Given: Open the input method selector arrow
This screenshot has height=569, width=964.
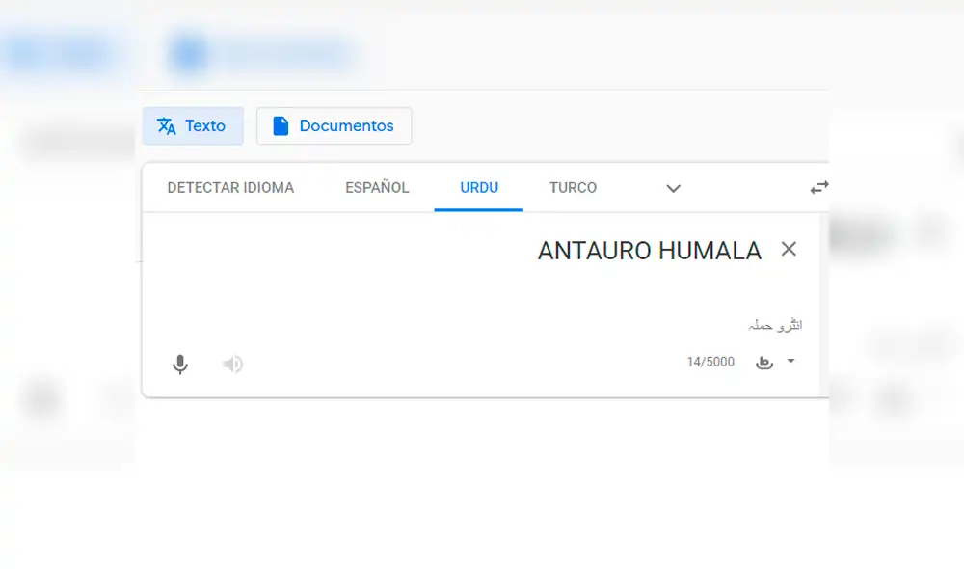Looking at the screenshot, I should pos(790,363).
